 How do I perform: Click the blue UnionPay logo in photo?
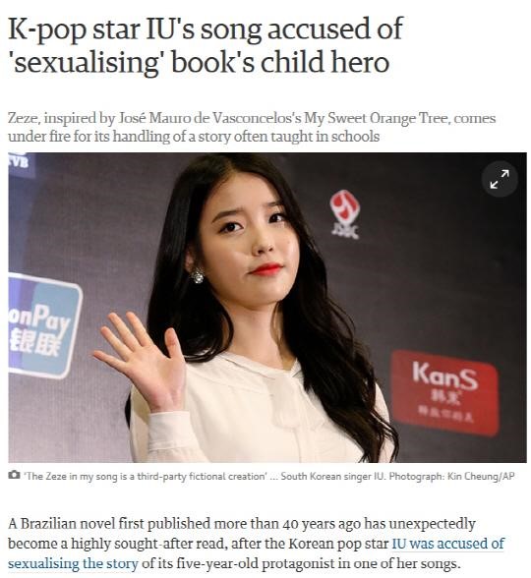(41, 326)
